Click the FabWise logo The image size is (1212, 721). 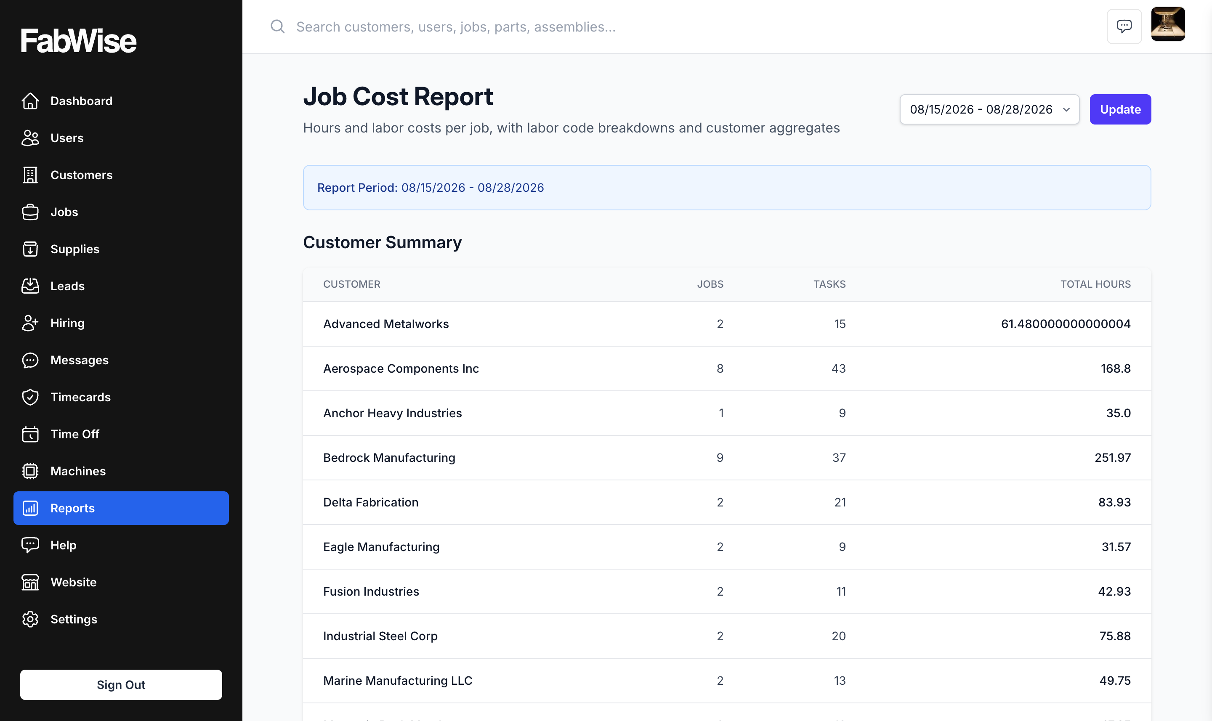[x=78, y=40]
